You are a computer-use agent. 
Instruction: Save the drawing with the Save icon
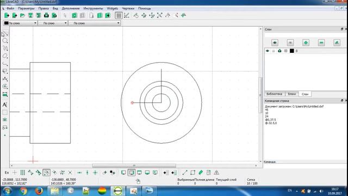tap(30, 15)
